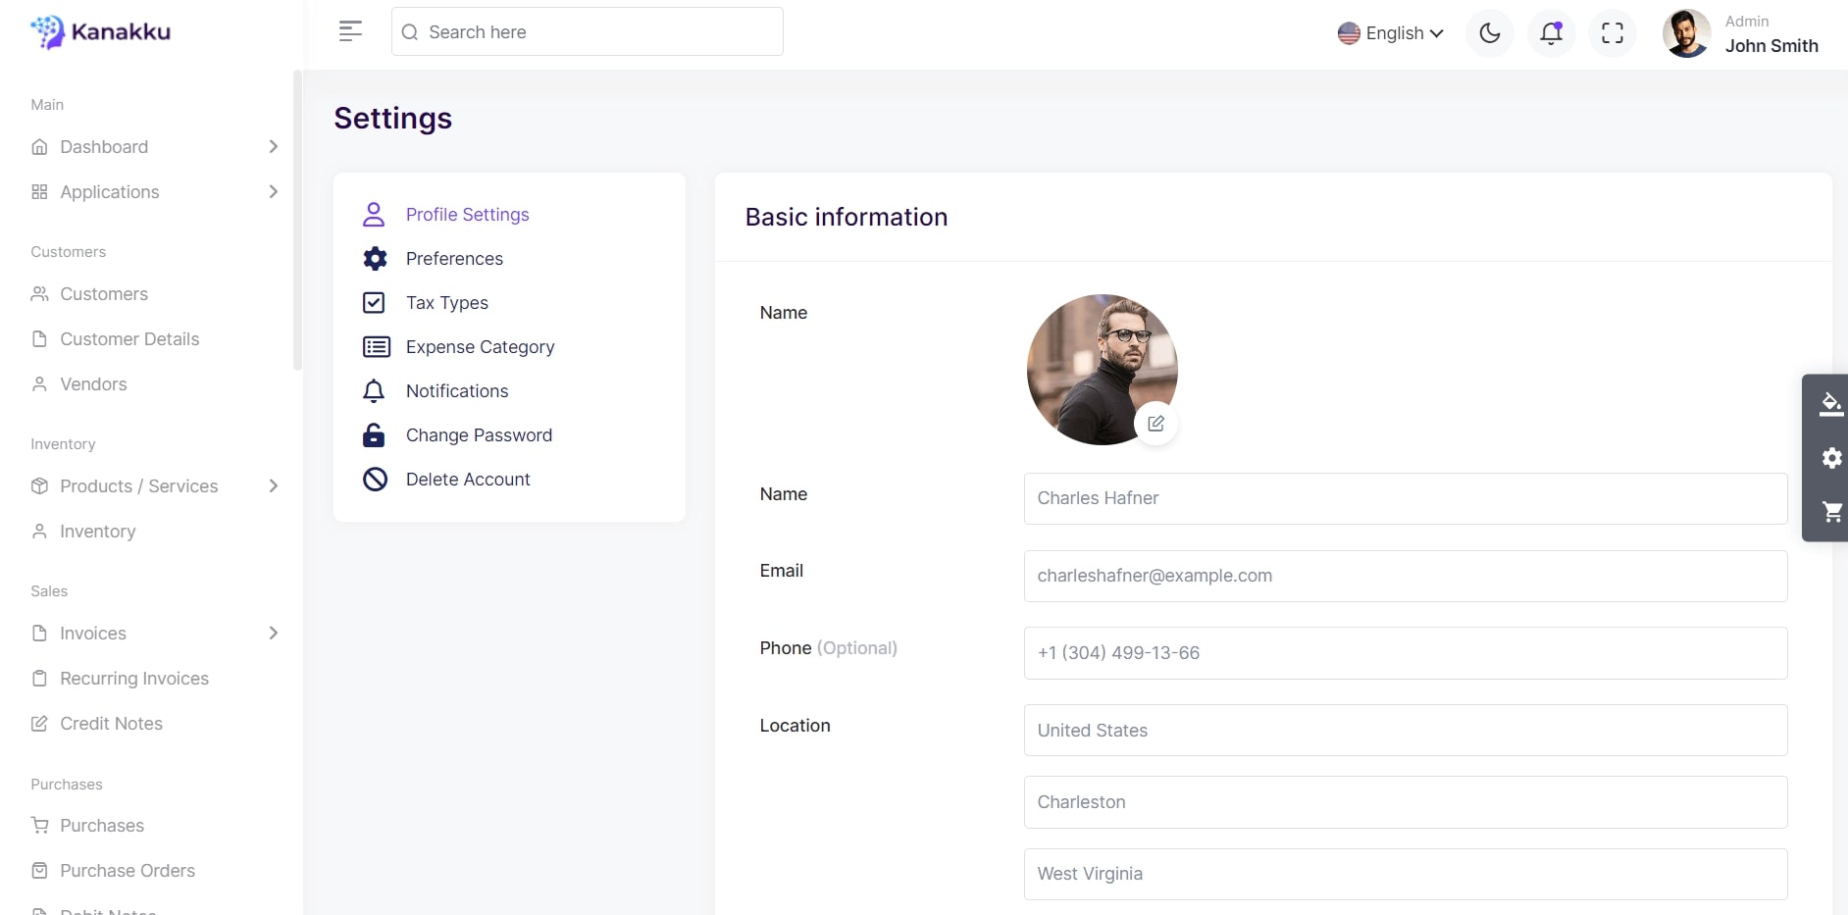The height and width of the screenshot is (915, 1848).
Task: Click the shopping cart icon on the right edge
Action: [x=1830, y=511]
